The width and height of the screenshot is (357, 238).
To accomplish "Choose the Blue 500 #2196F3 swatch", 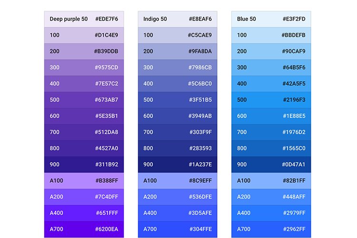I will click(x=271, y=100).
